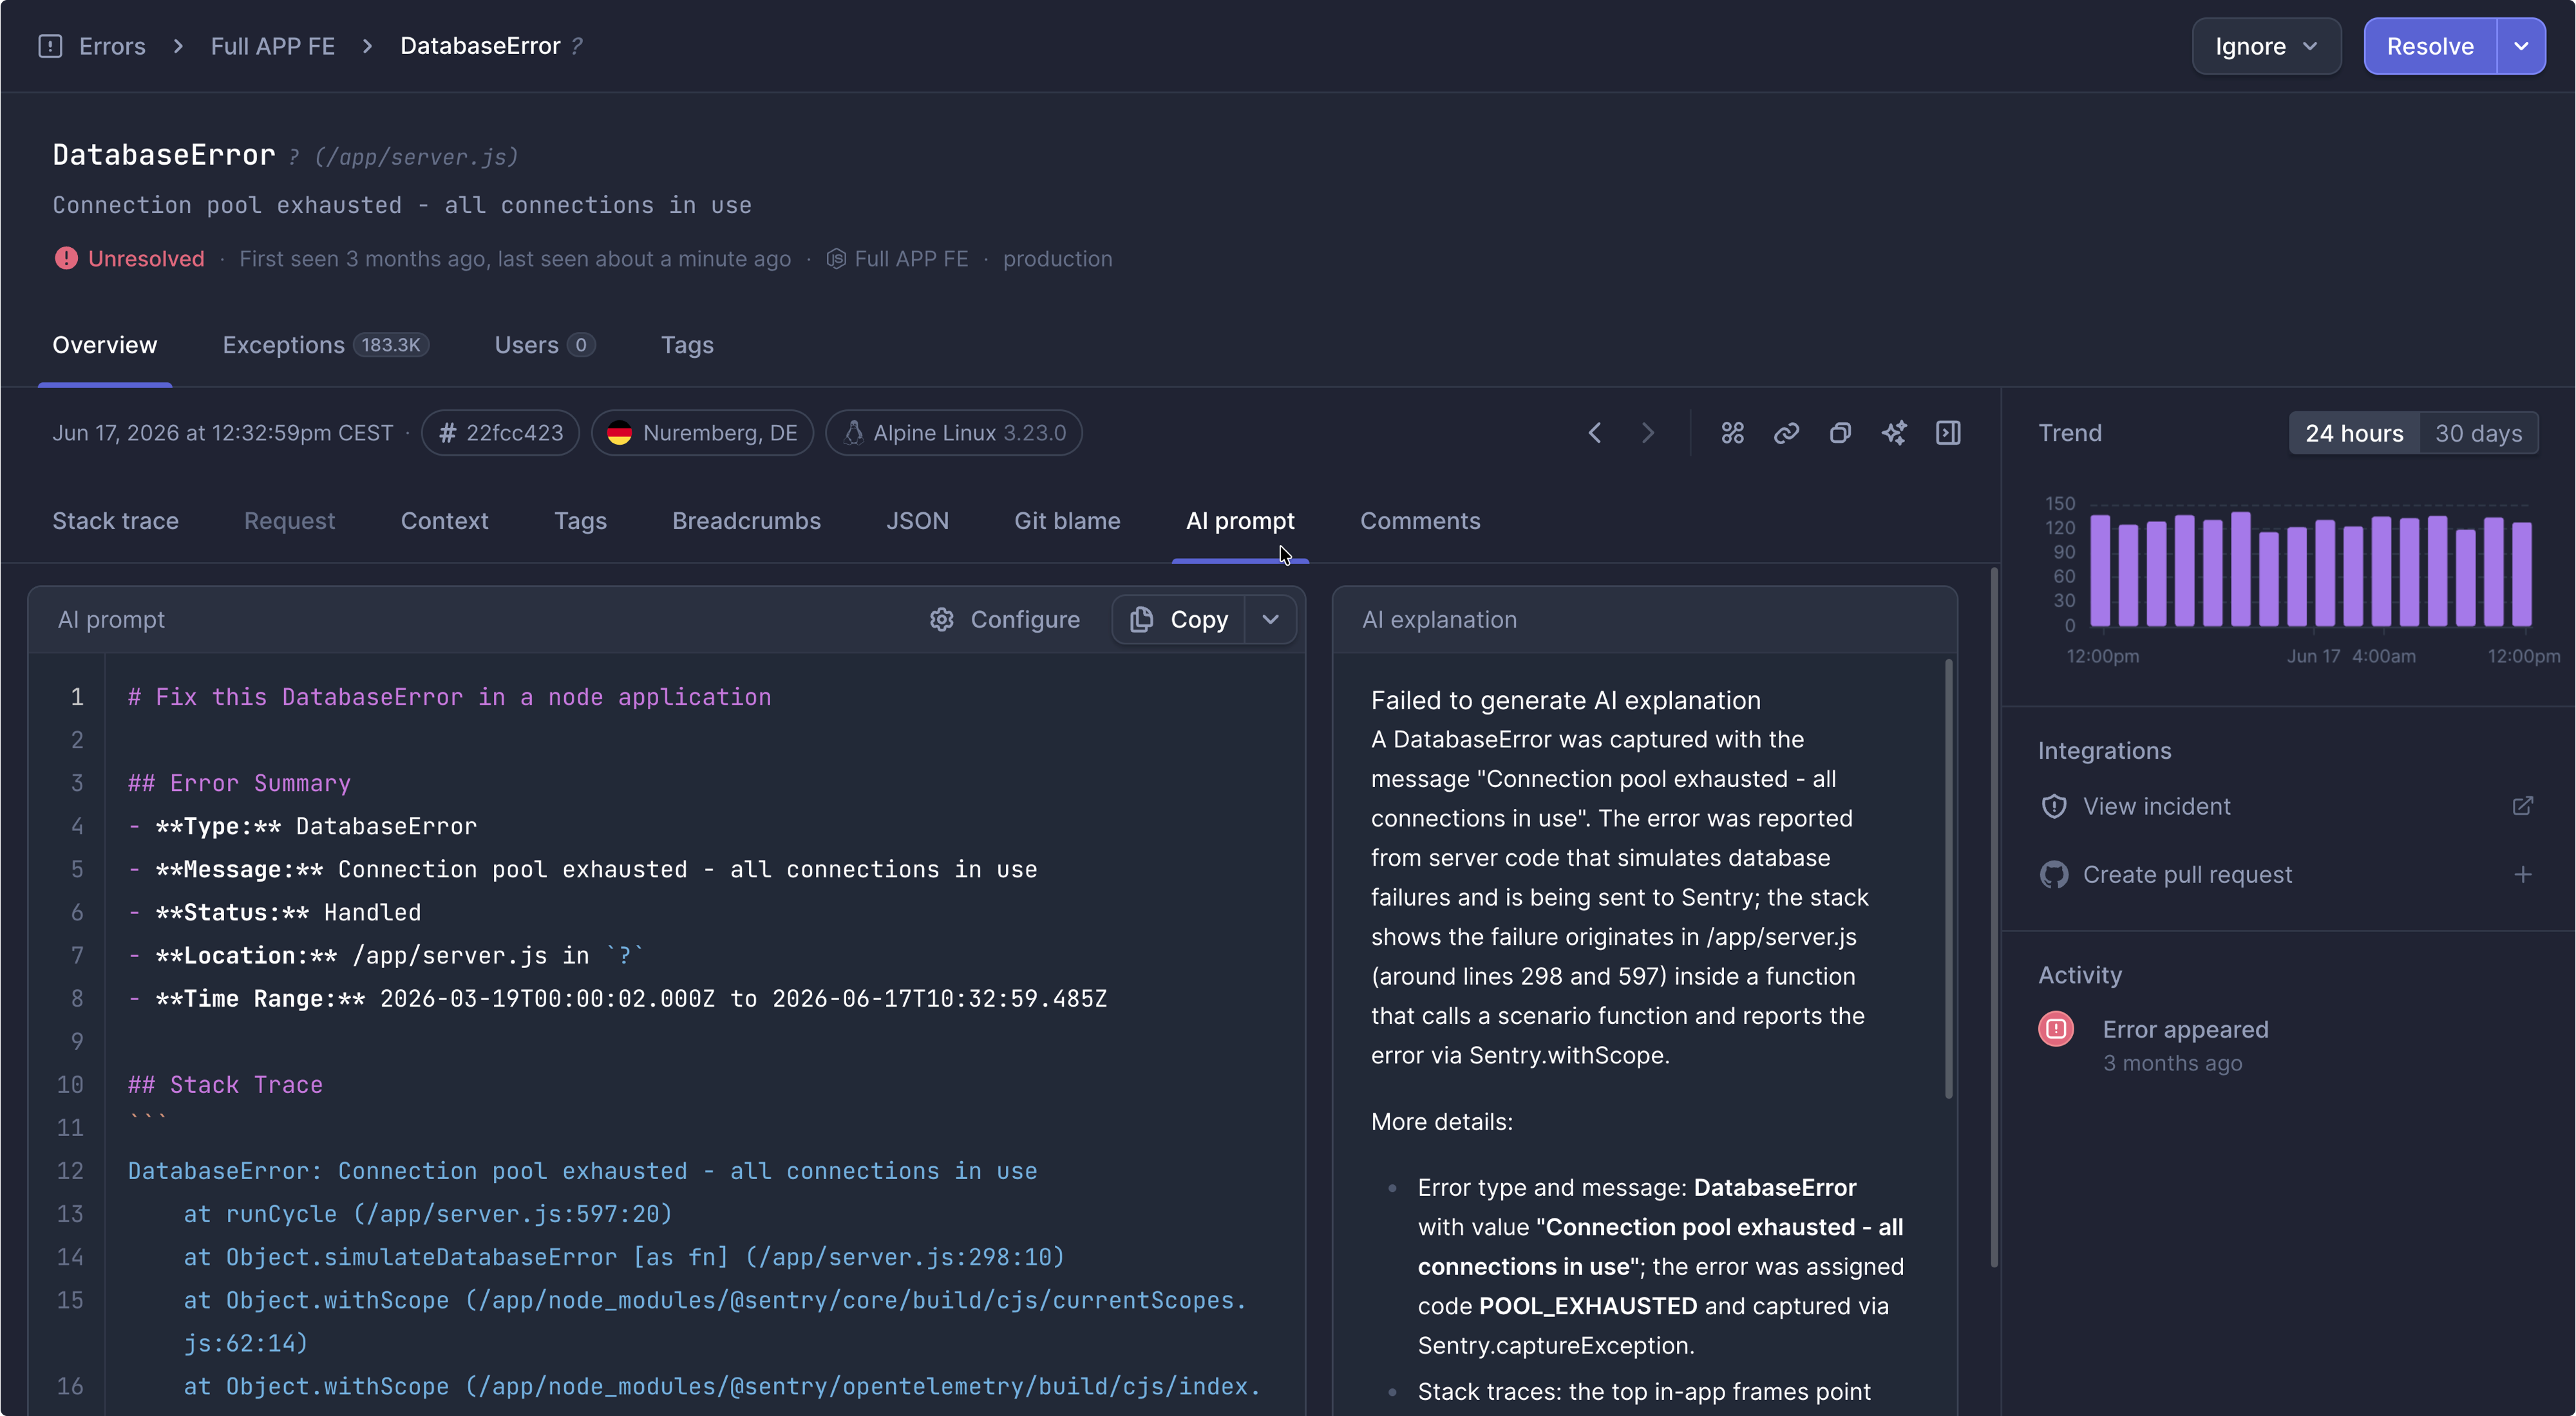Click the '## Error Summary' line
This screenshot has width=2576, height=1416.
click(239, 783)
